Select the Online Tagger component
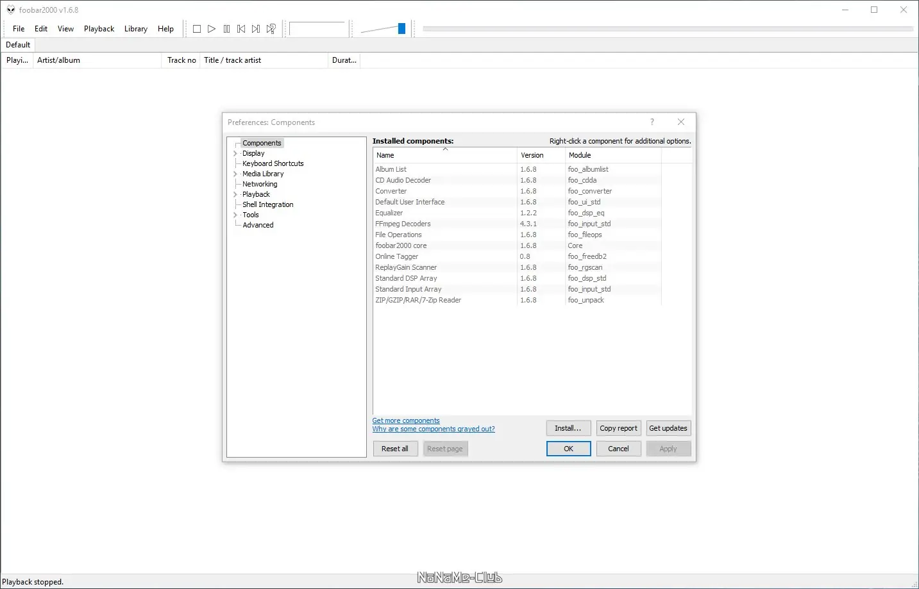Viewport: 919px width, 589px height. click(x=517, y=256)
